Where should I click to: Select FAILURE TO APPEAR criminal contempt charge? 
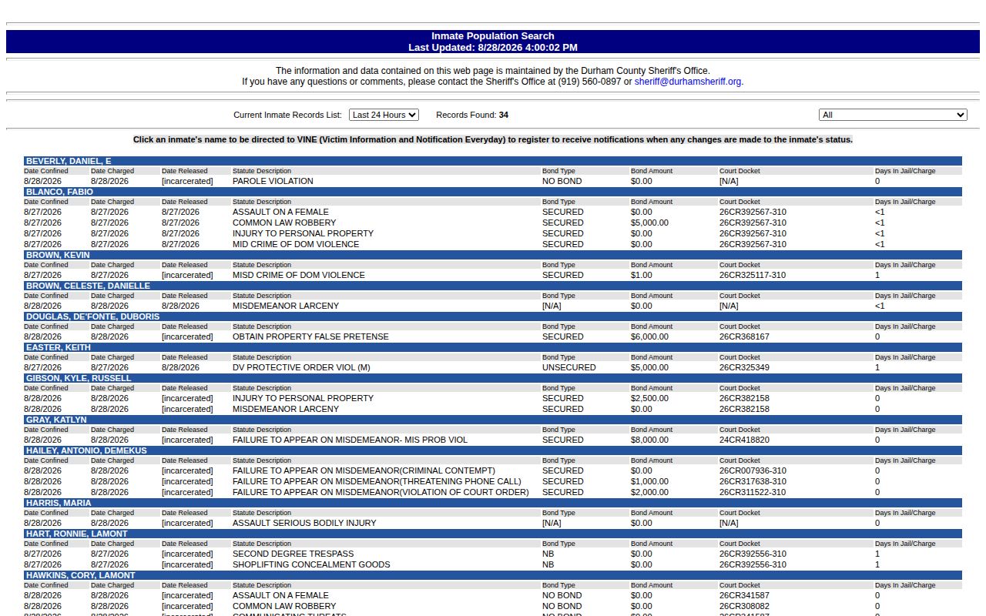click(x=364, y=470)
